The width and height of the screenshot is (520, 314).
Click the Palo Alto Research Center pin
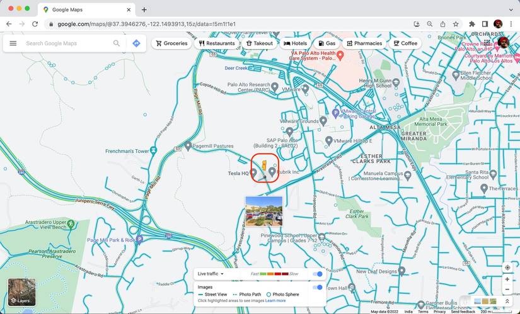point(275,87)
